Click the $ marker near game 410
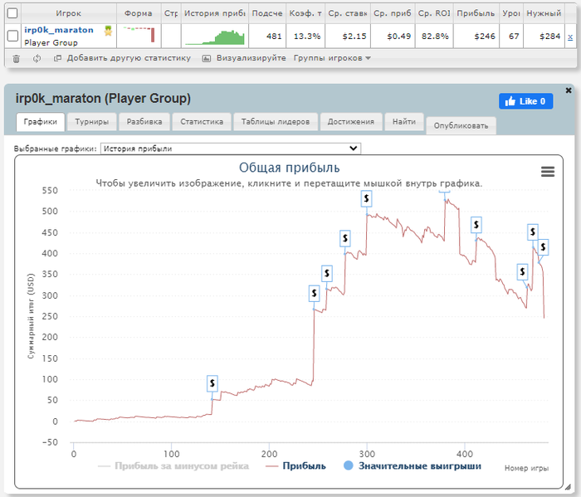 (x=476, y=225)
